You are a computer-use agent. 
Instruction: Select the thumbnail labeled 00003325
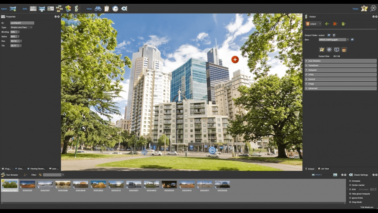(x=27, y=186)
